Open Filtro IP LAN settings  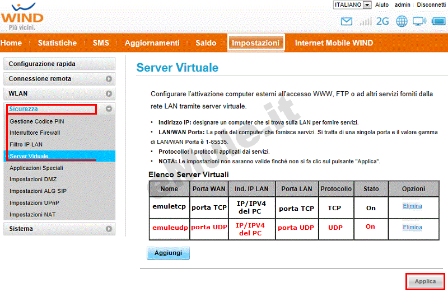pyautogui.click(x=26, y=145)
